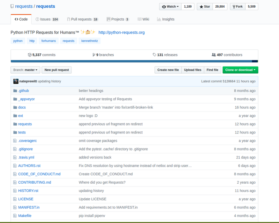Image resolution: width=279 pixels, height=223 pixels.
Task: Click the branches fork icon
Action: click(x=94, y=55)
